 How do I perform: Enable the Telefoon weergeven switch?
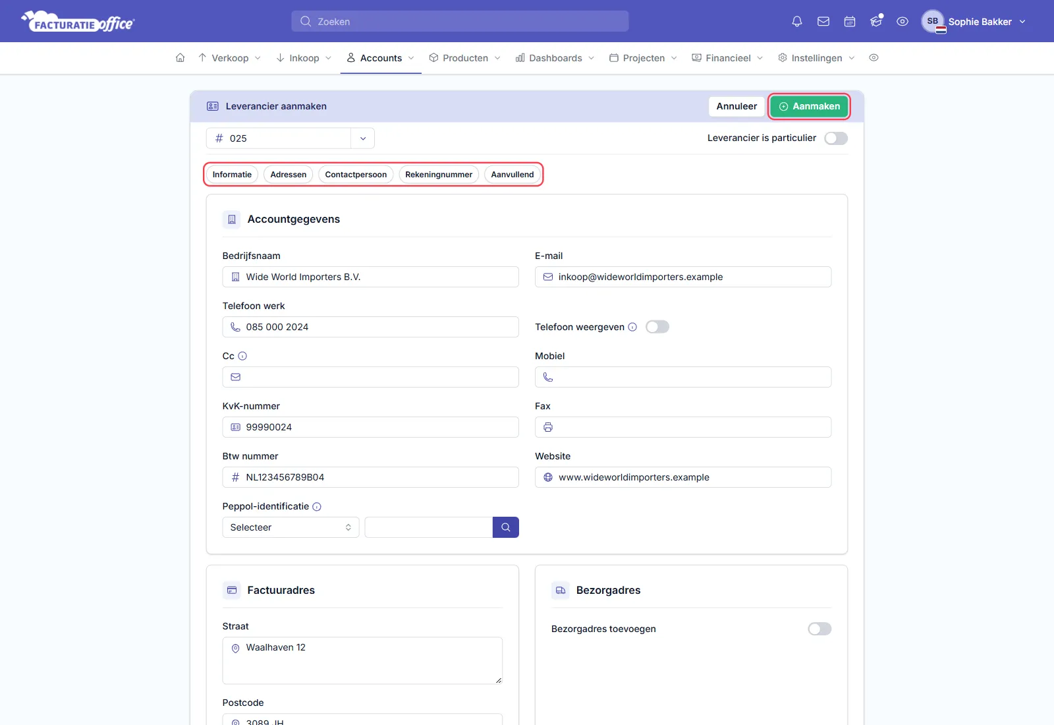click(x=657, y=327)
